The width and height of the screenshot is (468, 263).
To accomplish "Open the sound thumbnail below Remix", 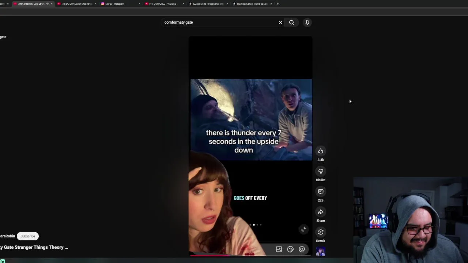I will (x=321, y=252).
